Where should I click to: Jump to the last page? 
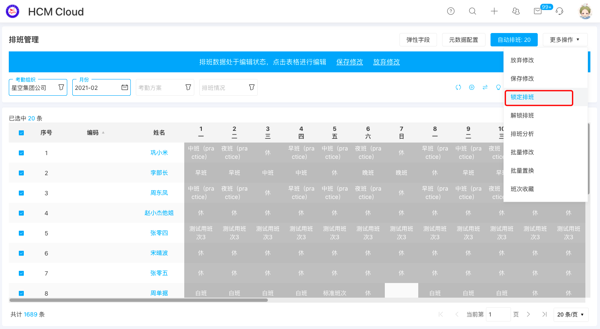pyautogui.click(x=544, y=314)
